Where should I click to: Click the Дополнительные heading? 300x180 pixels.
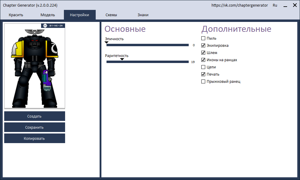point(236,29)
